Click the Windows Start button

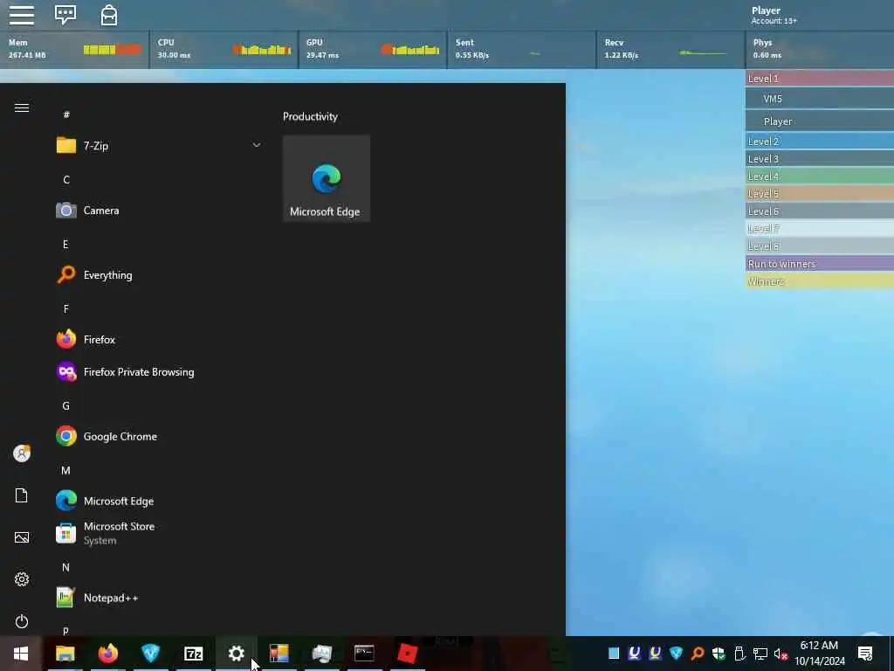tap(21, 654)
